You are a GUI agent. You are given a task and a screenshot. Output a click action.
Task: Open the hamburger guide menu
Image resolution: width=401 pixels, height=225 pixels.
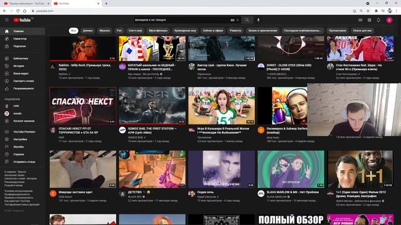[x=7, y=20]
